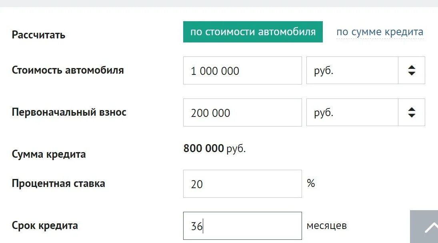Click the 800 000 руб. loan amount value
This screenshot has height=243, width=438.
pyautogui.click(x=214, y=149)
